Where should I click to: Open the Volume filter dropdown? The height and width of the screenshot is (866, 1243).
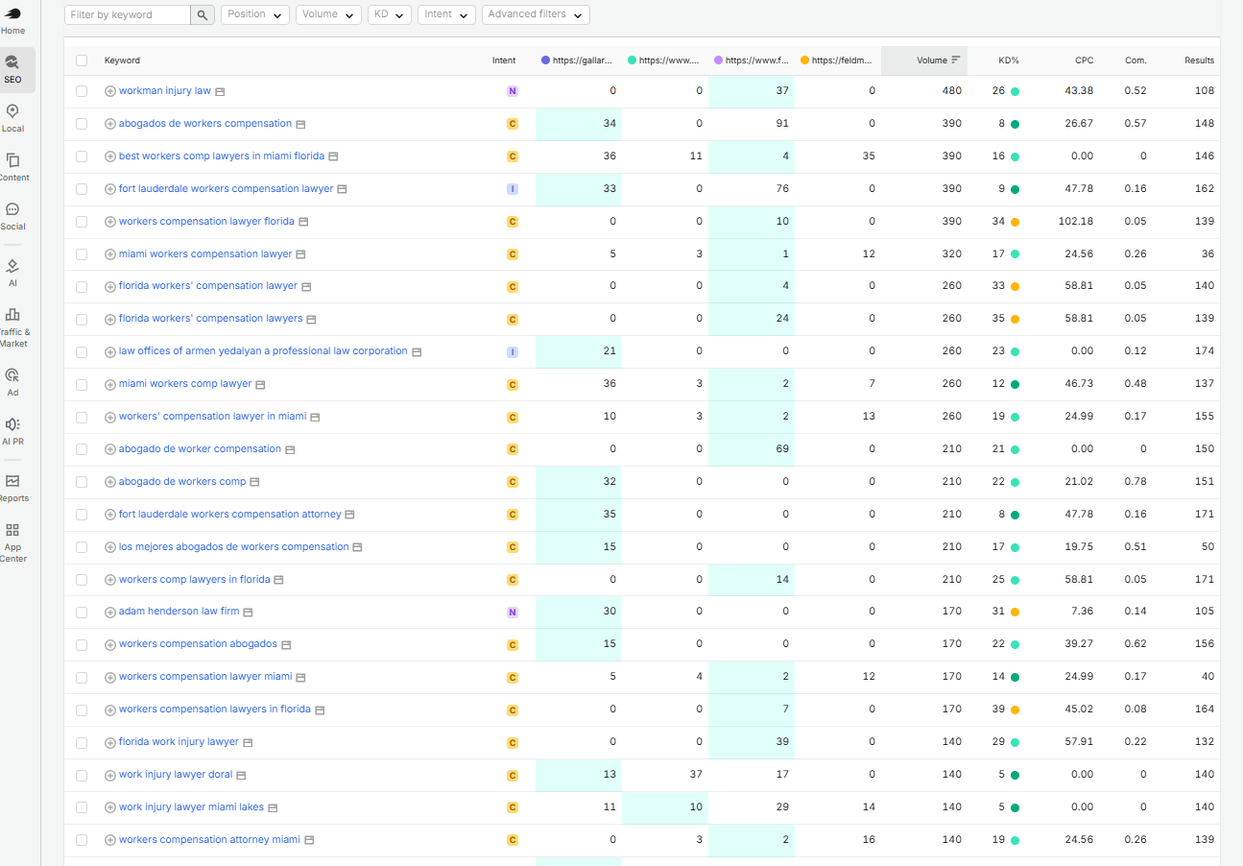pos(328,14)
